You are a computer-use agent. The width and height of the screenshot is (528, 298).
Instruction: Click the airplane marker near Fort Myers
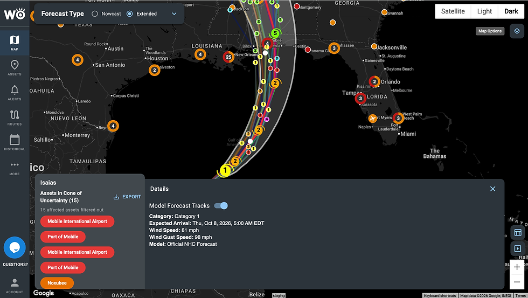[x=372, y=119]
